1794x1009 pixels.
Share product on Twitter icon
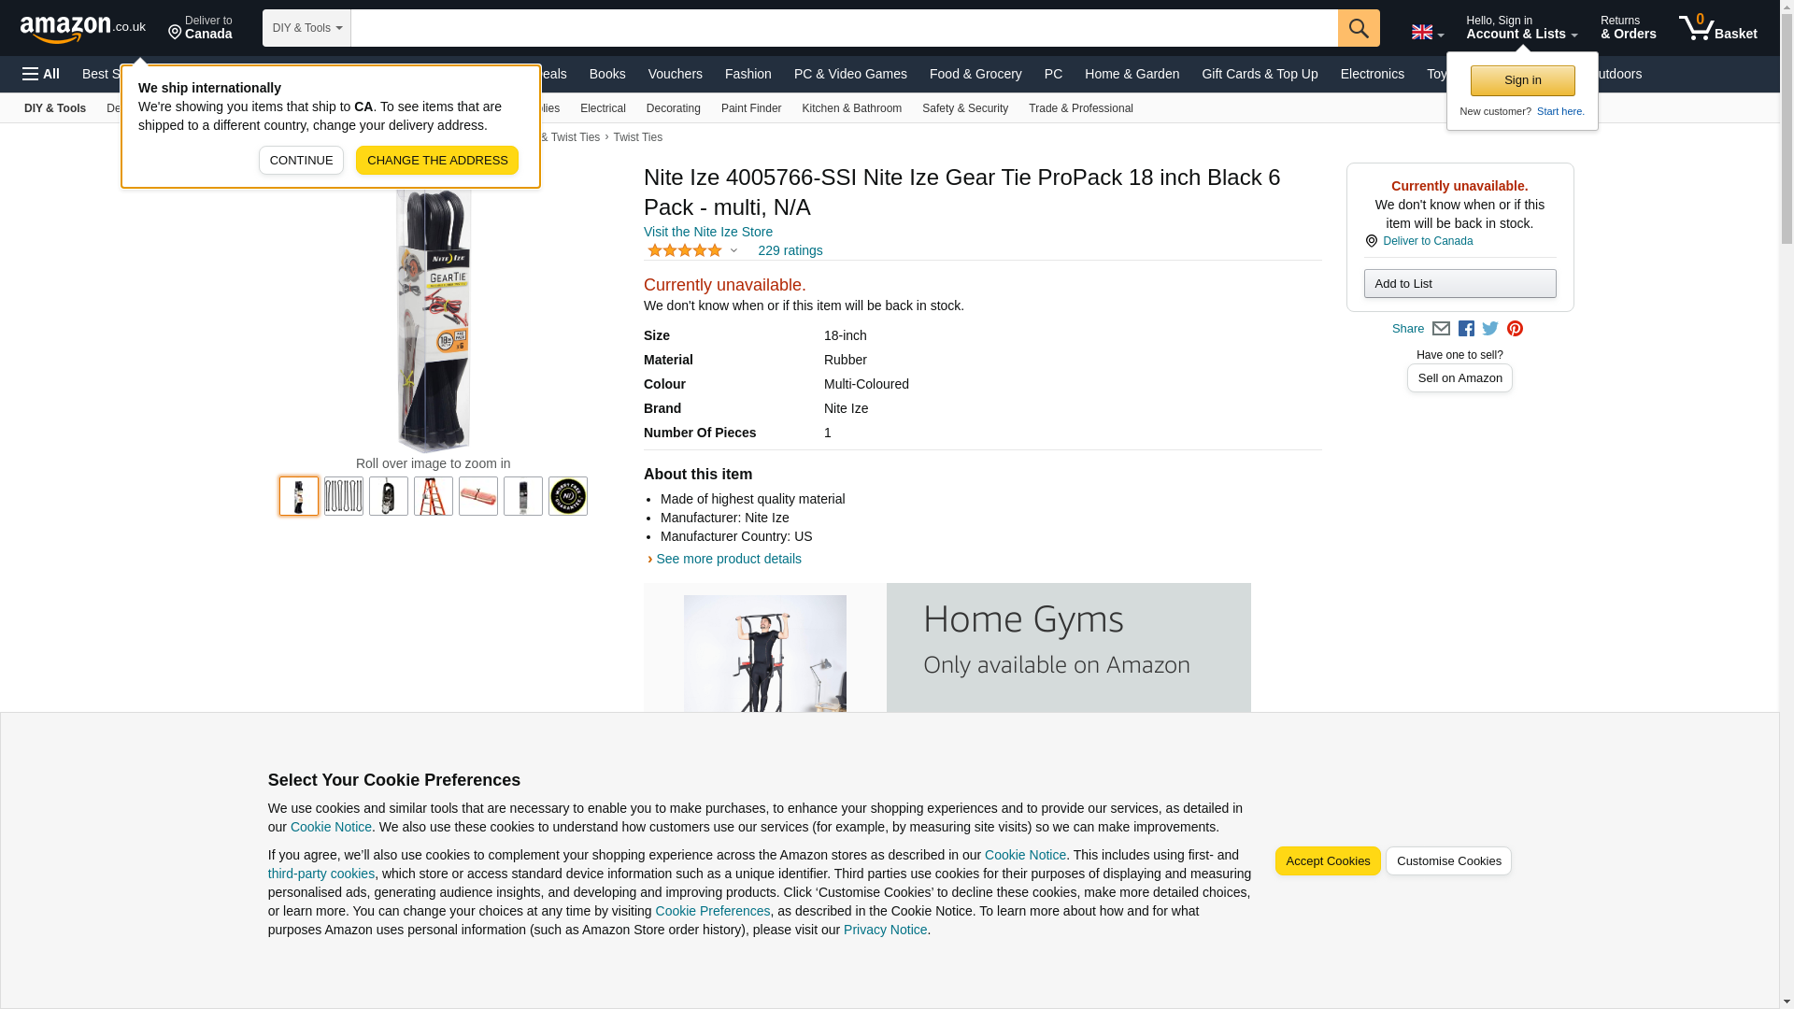click(1490, 329)
